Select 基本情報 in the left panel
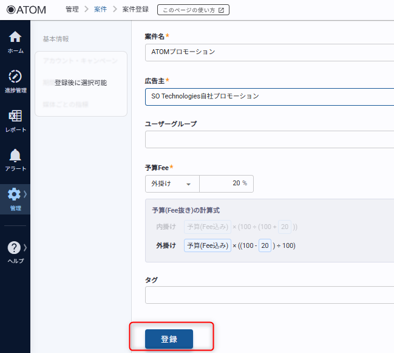 coord(56,39)
